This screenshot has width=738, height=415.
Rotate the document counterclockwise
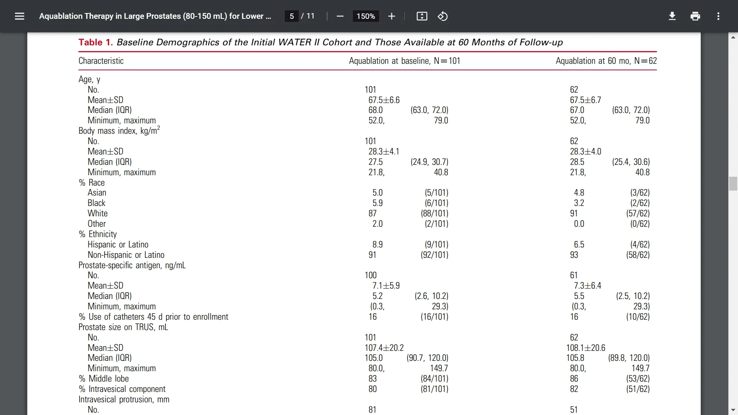pos(442,16)
